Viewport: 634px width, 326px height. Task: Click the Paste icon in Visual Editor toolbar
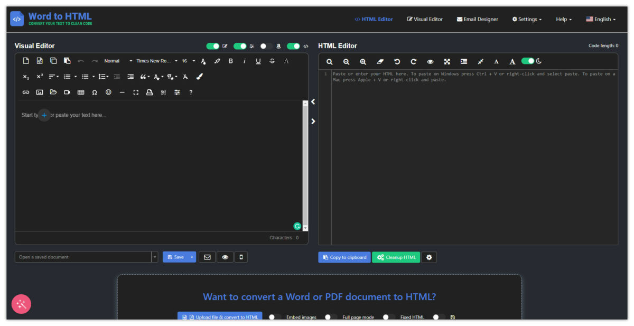click(67, 61)
